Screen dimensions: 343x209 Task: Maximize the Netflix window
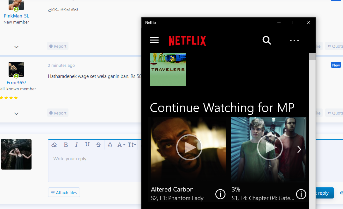[x=294, y=23]
